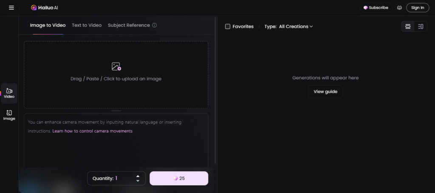The image size is (435, 193).
Task: Open the hamburger menu
Action: (x=11, y=8)
